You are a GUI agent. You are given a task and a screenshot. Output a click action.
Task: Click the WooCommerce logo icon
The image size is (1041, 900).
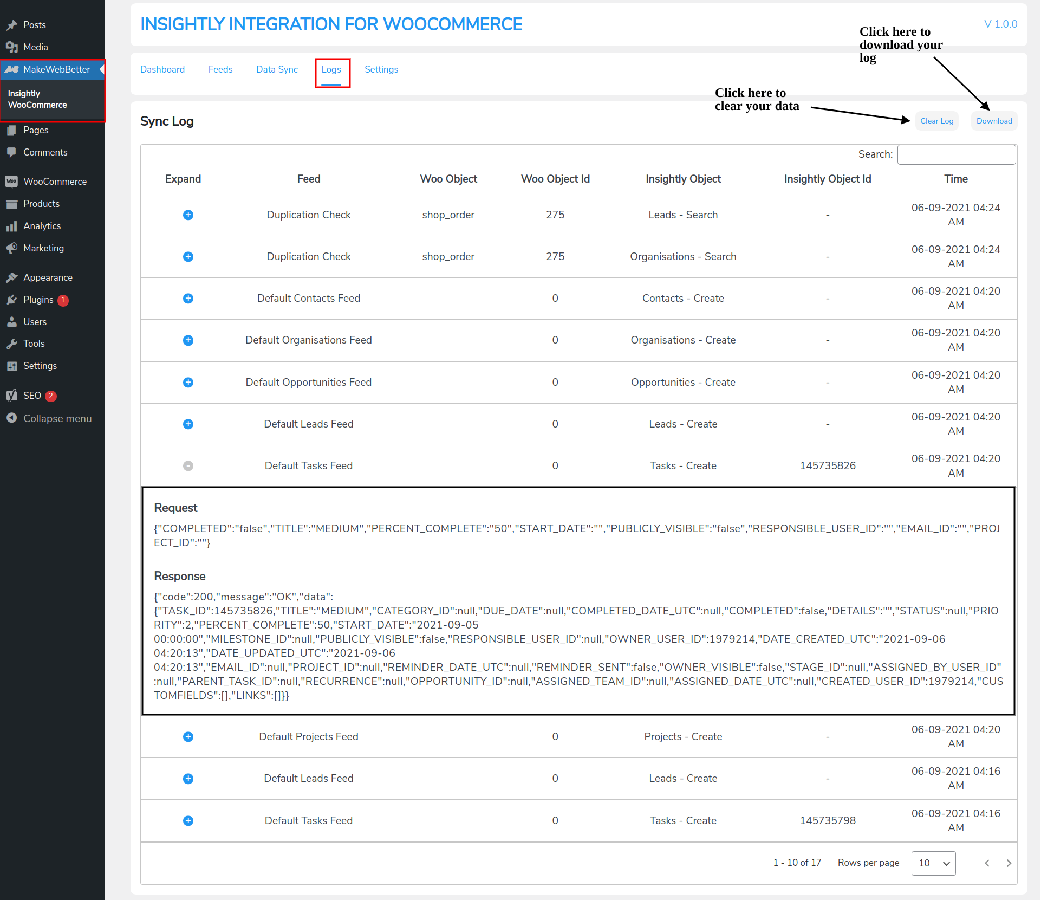pyautogui.click(x=12, y=182)
